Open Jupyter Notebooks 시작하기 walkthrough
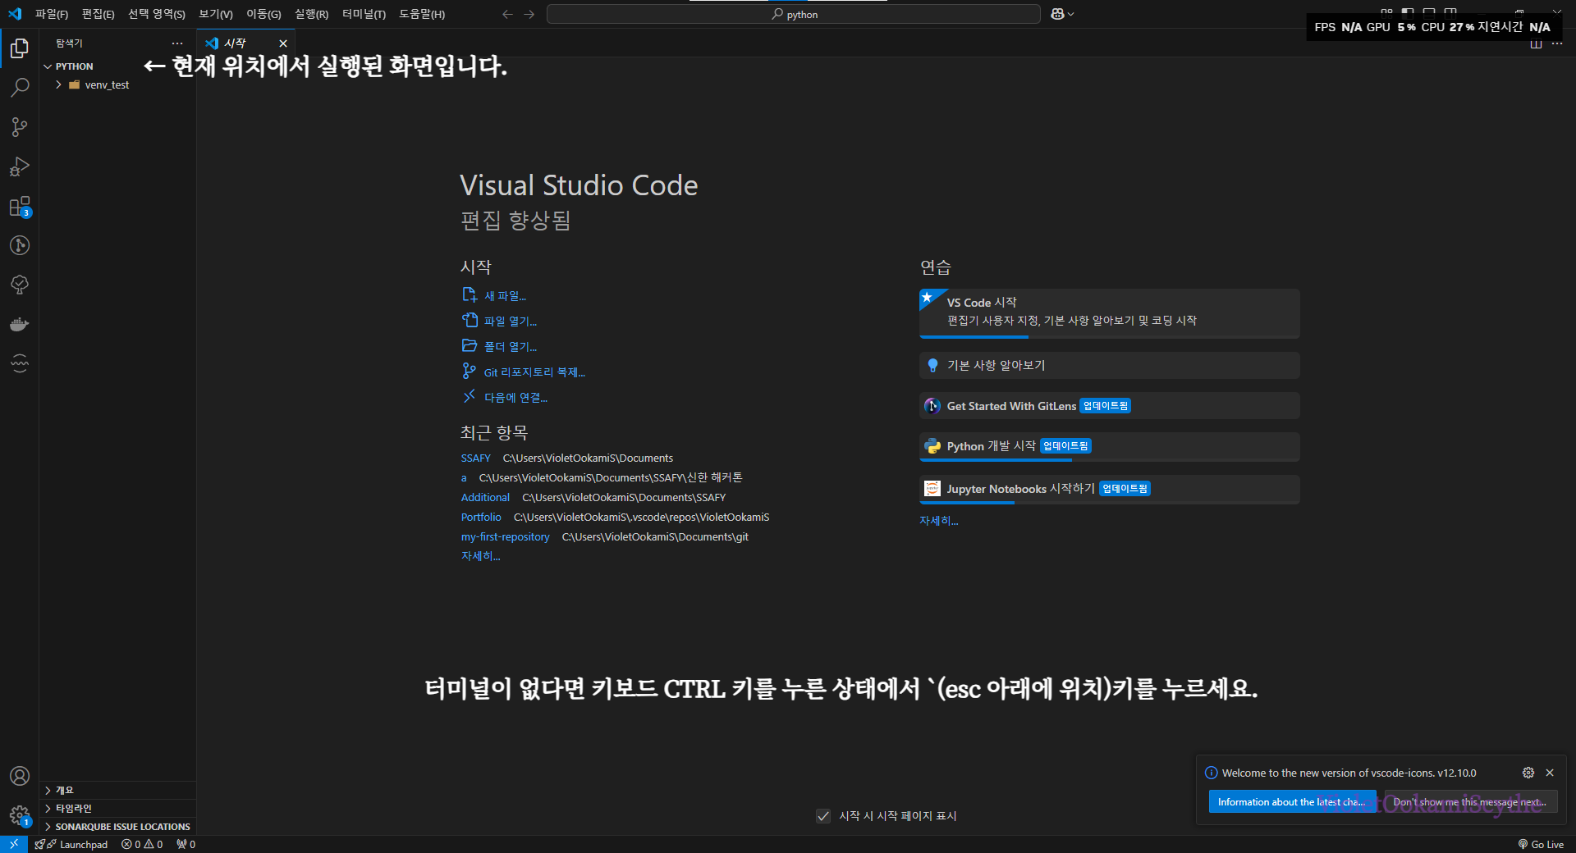1576x853 pixels. [x=1110, y=490]
